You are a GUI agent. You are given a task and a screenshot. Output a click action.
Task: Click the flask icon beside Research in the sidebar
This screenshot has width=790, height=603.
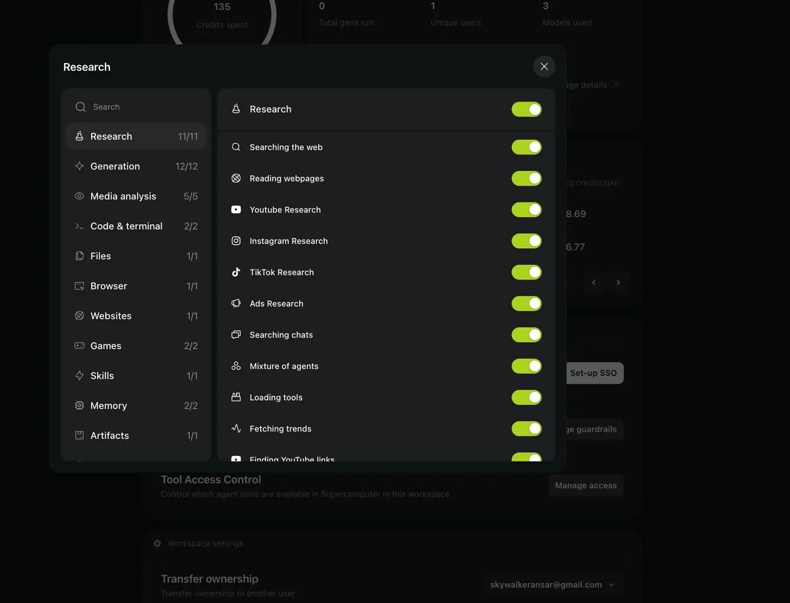pos(80,136)
